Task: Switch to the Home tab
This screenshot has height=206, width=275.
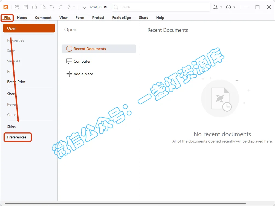Action: [22, 18]
